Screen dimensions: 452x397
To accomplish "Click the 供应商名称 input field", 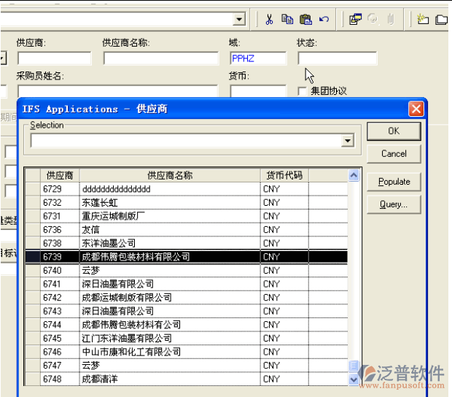I will coord(161,58).
